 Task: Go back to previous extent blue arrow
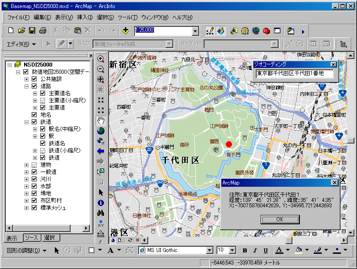101,151
